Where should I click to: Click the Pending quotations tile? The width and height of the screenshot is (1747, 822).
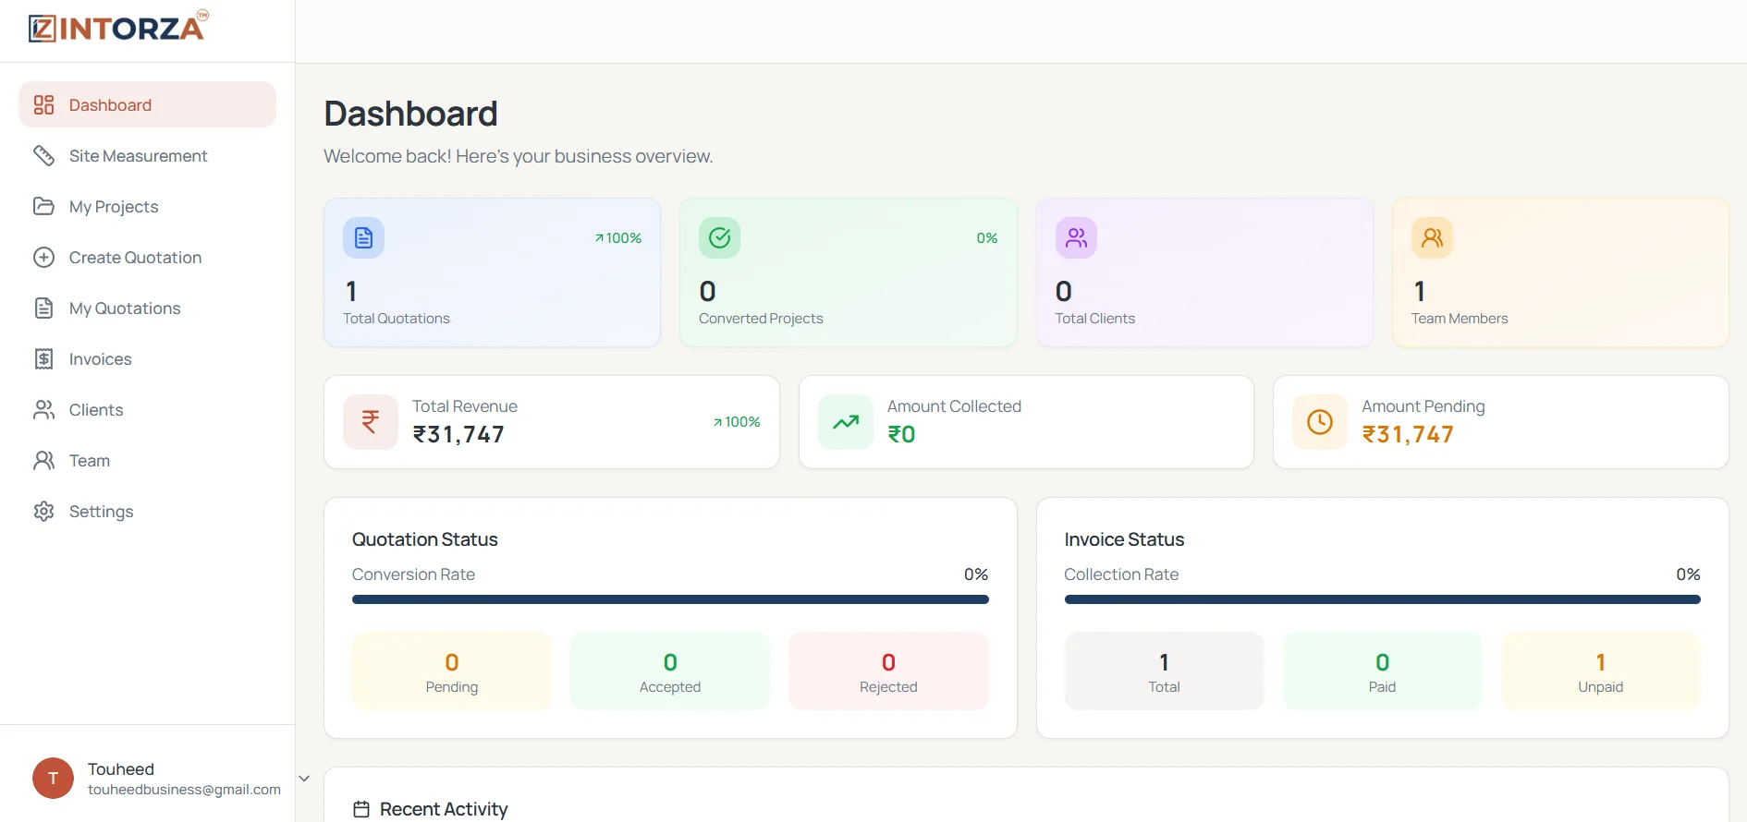(452, 671)
